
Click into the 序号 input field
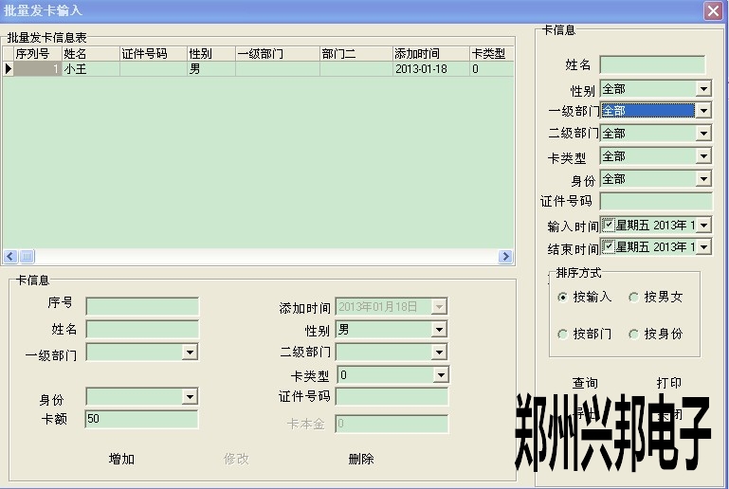(142, 307)
